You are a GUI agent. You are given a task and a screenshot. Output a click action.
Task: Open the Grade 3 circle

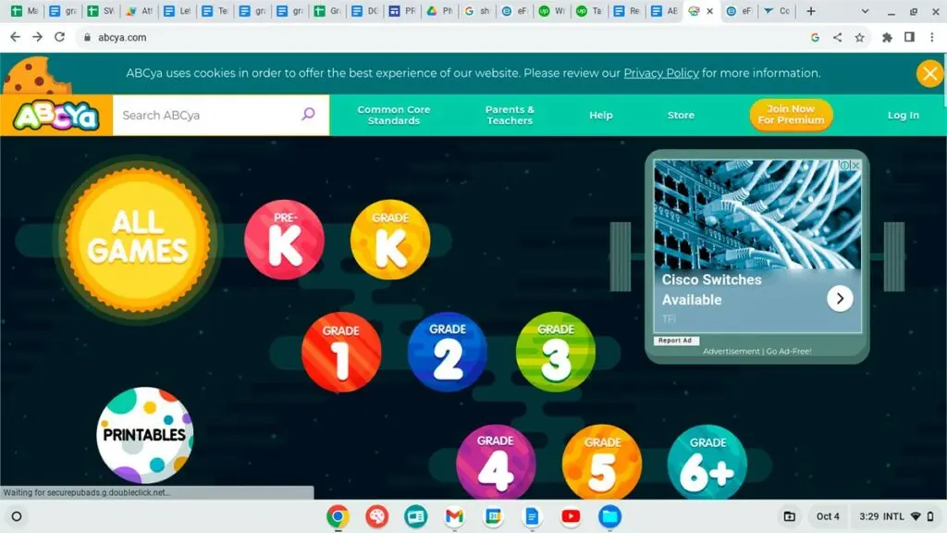tap(556, 352)
